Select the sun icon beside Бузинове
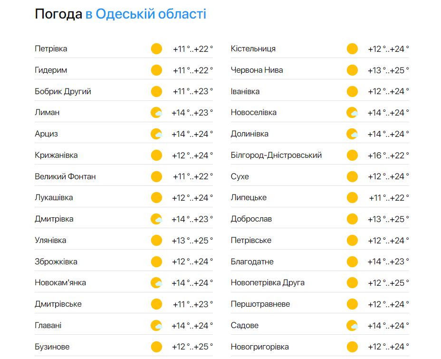Viewport: 441px width, 359px height. (x=156, y=346)
